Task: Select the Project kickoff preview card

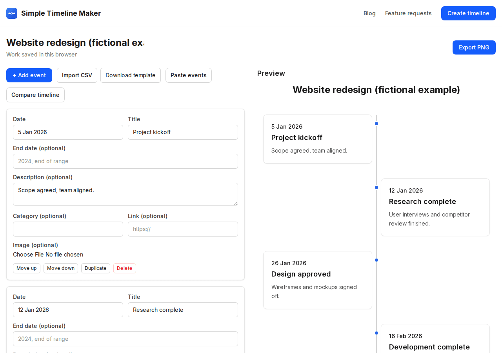Action: point(318,139)
